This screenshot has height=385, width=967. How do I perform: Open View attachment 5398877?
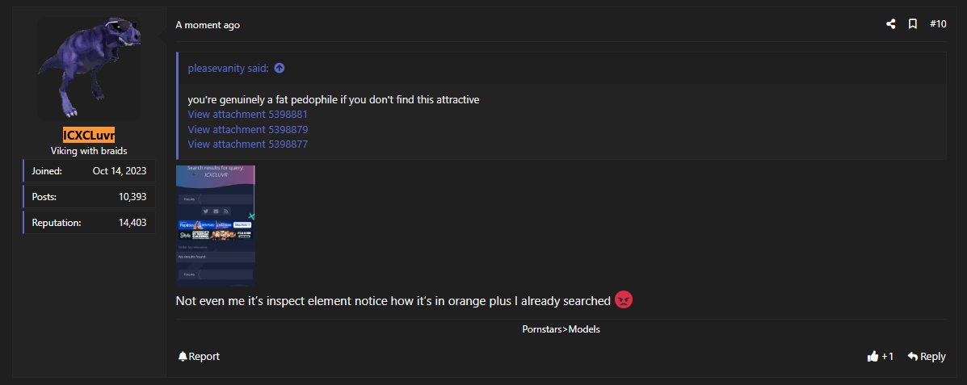pyautogui.click(x=247, y=144)
